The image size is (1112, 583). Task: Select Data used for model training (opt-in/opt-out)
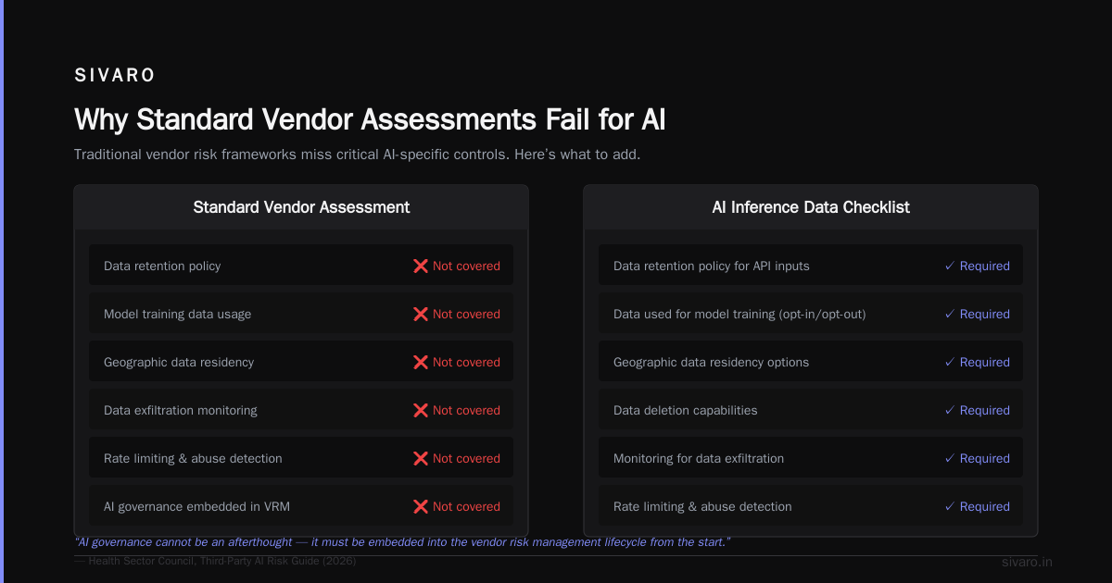tap(739, 314)
